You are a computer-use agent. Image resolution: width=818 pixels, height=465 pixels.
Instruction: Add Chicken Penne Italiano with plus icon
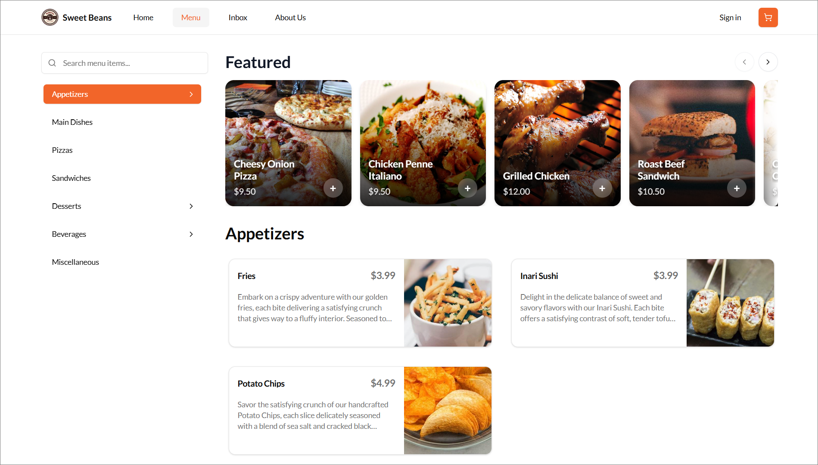pyautogui.click(x=467, y=188)
